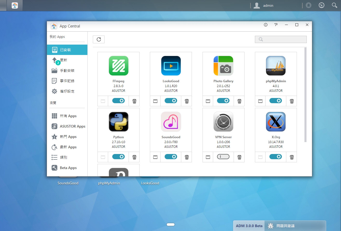Disable the LooksGood app toggle
The height and width of the screenshot is (231, 341).
coord(171,101)
